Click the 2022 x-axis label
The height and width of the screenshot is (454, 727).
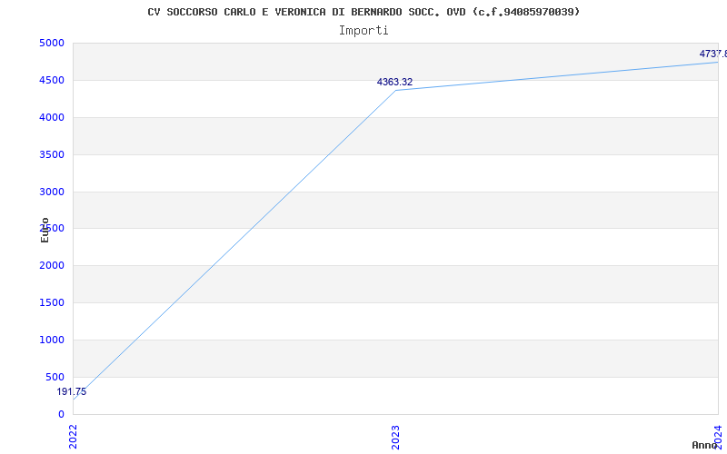tap(74, 437)
